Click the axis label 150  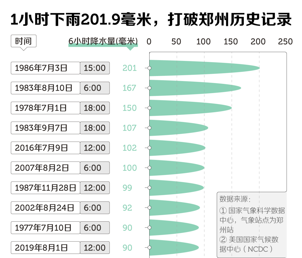pos(231,42)
